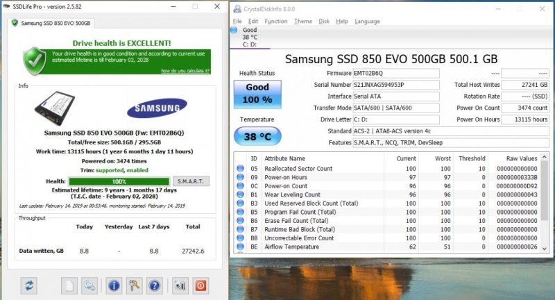Click the refresh arrows icon in SSDLife
The height and width of the screenshot is (300, 555).
(x=30, y=285)
